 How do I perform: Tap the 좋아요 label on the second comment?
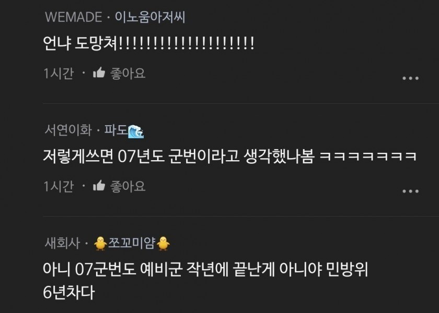pos(128,186)
